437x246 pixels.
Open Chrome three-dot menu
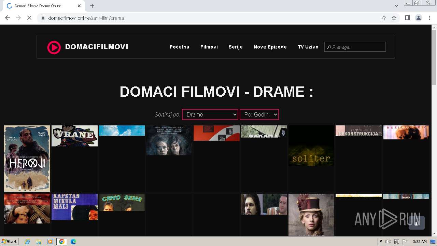(x=430, y=18)
